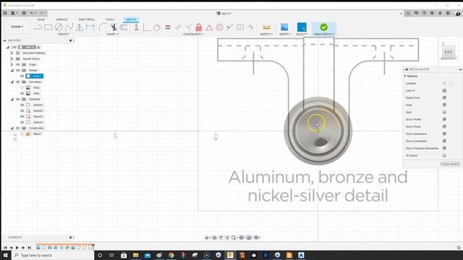
Task: Toggle the Show Points checkbox
Action: pos(444,126)
